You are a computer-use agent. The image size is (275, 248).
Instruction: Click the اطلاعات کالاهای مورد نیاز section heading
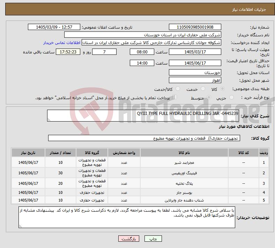[x=244, y=126]
